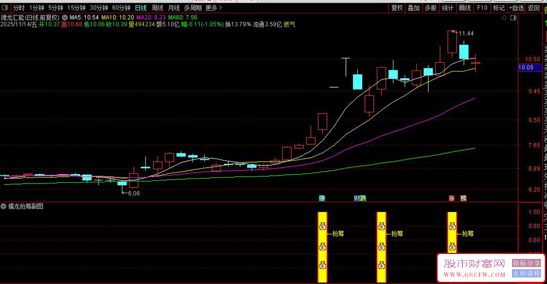This screenshot has width=547, height=284.
Task: Click the 11.44 high price annotation
Action: [x=467, y=33]
